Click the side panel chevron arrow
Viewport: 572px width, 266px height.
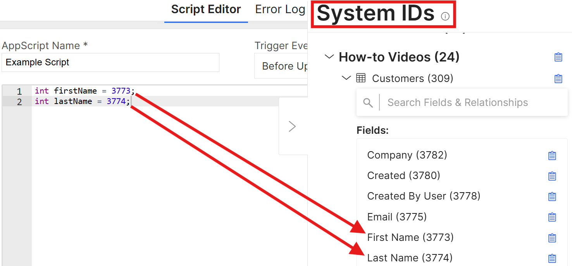(x=293, y=126)
